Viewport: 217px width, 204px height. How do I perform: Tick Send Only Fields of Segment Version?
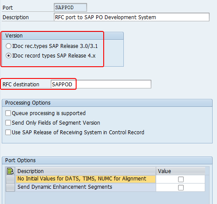(x=8, y=122)
